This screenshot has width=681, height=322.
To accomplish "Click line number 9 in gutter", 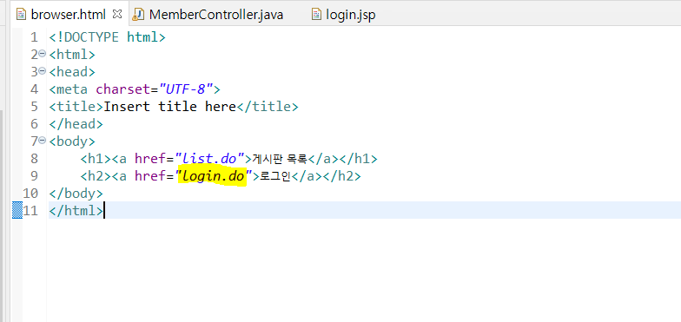I will pyautogui.click(x=34, y=175).
